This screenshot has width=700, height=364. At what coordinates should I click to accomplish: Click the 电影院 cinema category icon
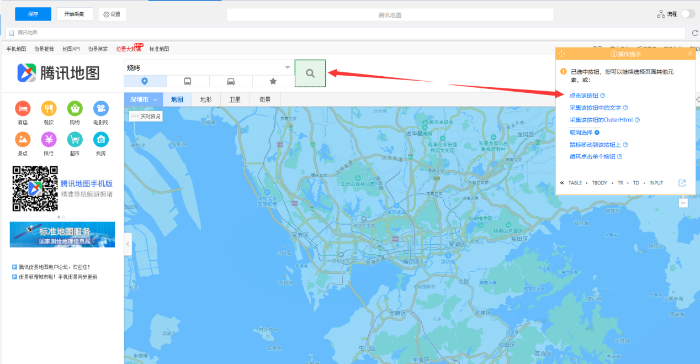[101, 108]
